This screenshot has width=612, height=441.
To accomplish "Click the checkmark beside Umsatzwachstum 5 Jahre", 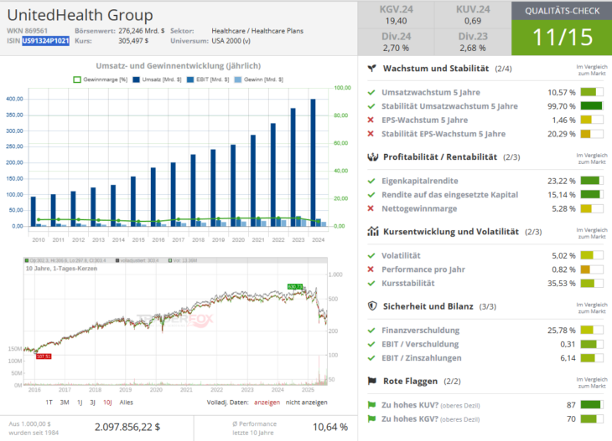I will [371, 92].
